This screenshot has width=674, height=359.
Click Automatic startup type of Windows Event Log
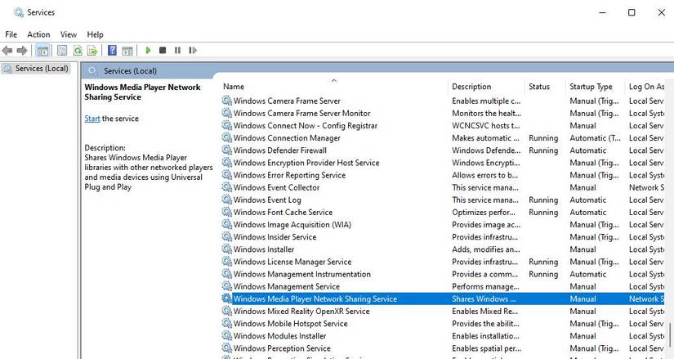(588, 200)
